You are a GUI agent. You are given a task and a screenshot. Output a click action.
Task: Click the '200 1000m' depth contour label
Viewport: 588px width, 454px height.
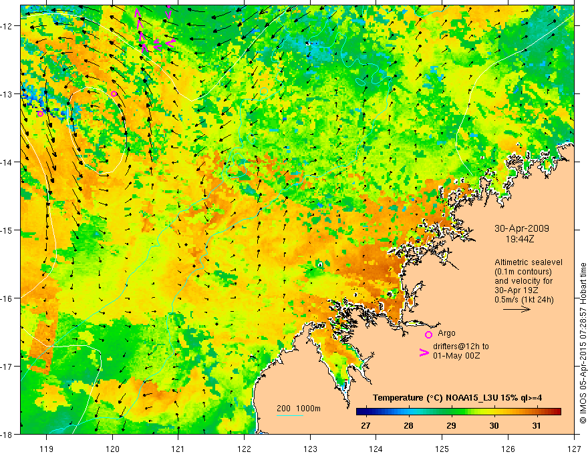click(x=299, y=409)
